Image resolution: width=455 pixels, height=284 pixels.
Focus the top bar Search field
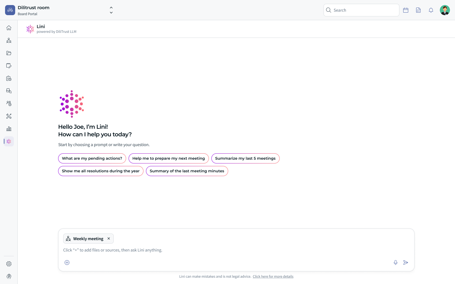point(361,10)
